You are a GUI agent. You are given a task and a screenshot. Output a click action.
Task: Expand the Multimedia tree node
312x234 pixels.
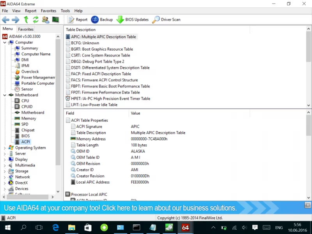pos(5,165)
